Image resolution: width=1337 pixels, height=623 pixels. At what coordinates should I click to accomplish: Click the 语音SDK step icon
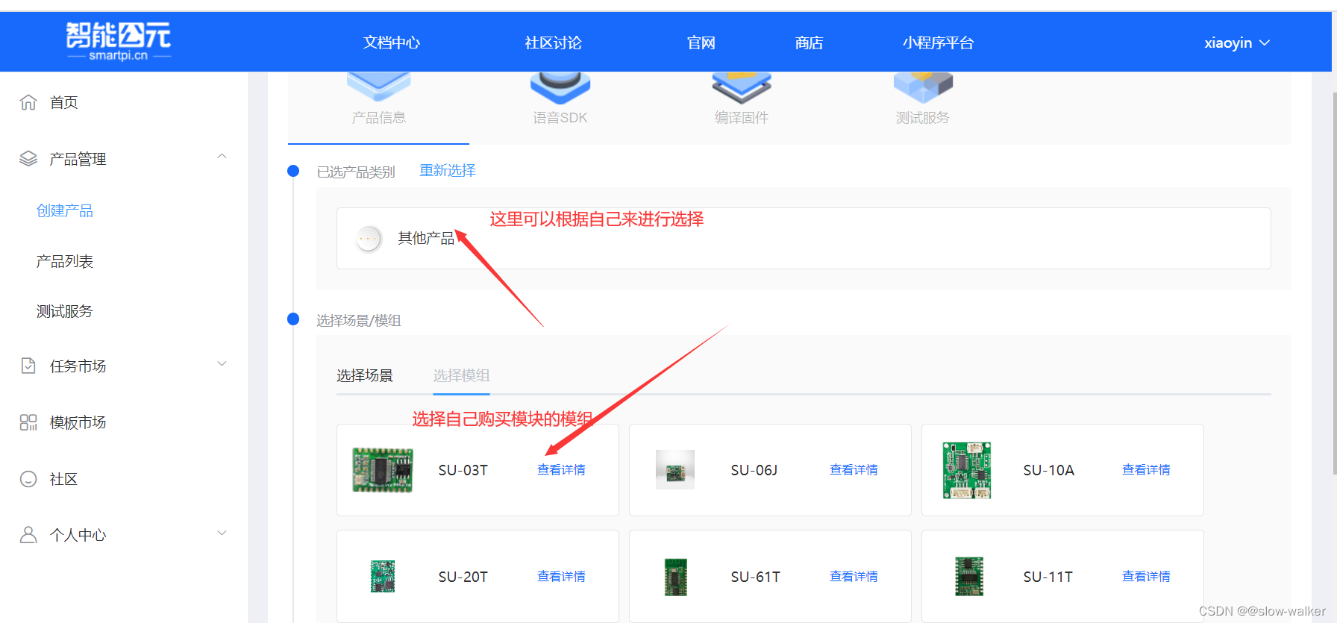(560, 87)
